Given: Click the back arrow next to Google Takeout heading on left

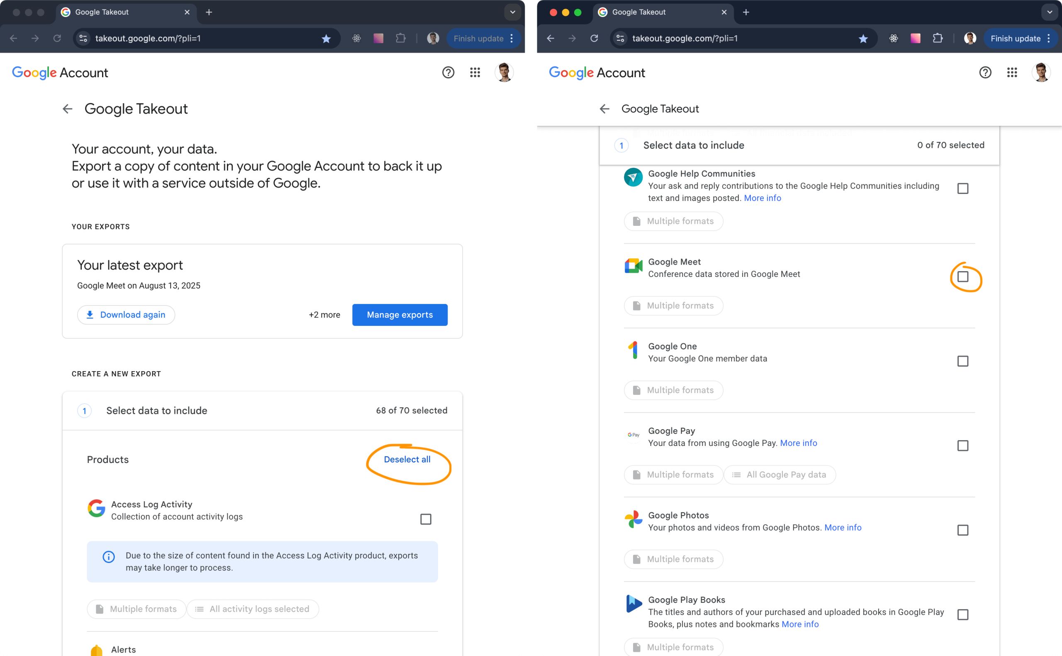Looking at the screenshot, I should pyautogui.click(x=68, y=109).
